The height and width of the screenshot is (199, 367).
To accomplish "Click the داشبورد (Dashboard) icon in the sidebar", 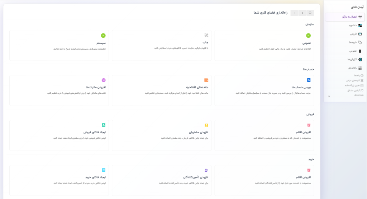I will click(360, 26).
